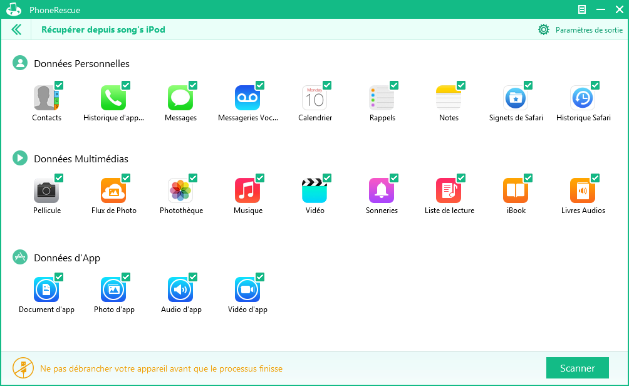Click the Contacts icon
The width and height of the screenshot is (629, 386).
pyautogui.click(x=46, y=98)
